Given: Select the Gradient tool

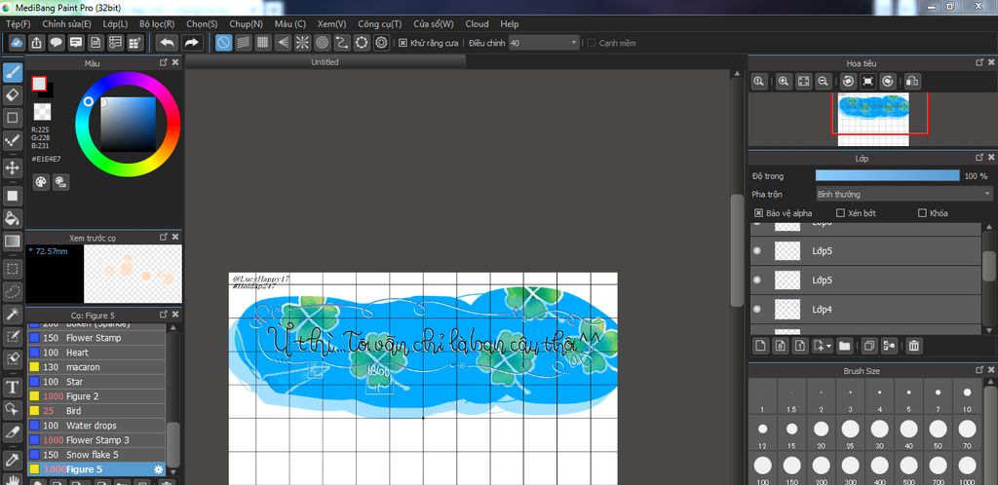Looking at the screenshot, I should coord(12,242).
